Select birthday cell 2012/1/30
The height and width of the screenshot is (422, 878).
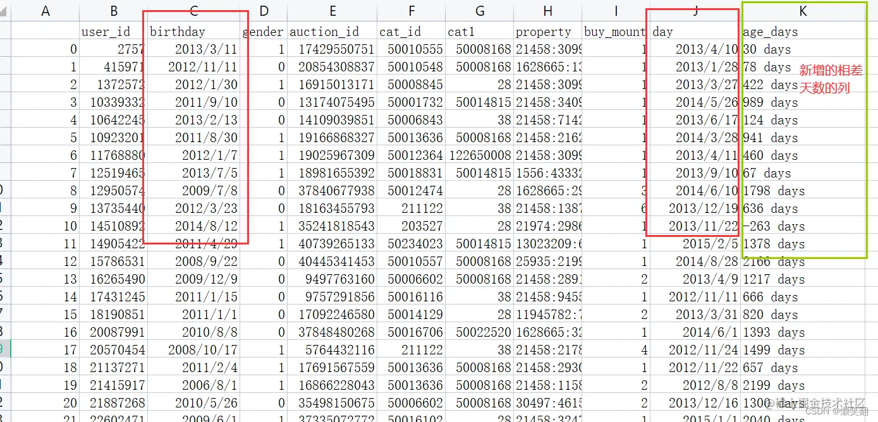tap(194, 85)
